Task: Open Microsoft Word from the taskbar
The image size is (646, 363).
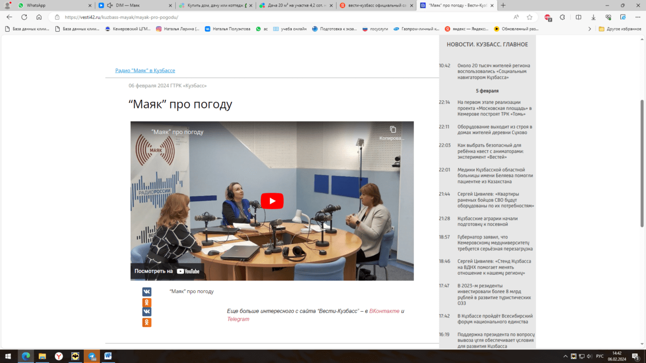Action: point(108,356)
